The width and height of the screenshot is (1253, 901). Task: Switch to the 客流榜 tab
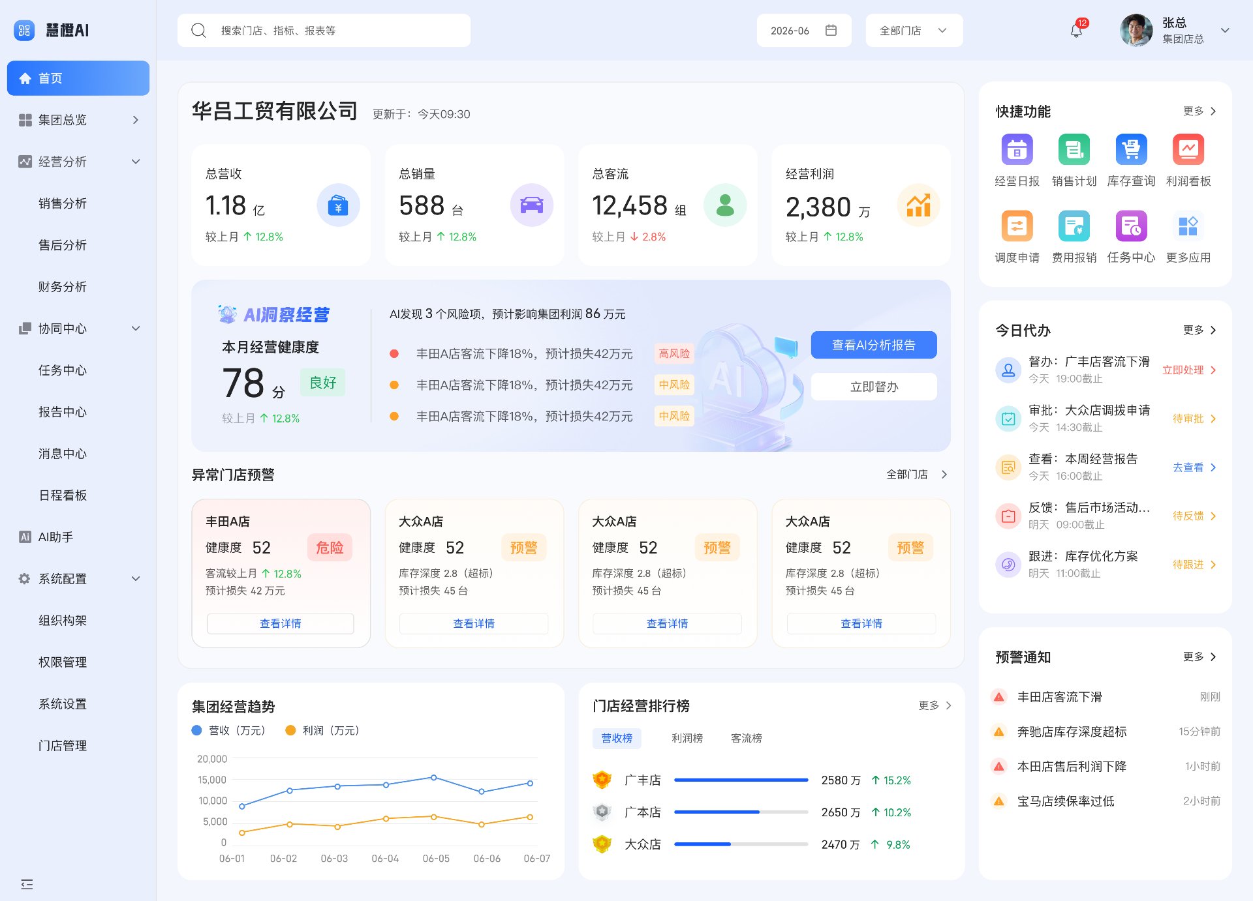click(x=747, y=738)
